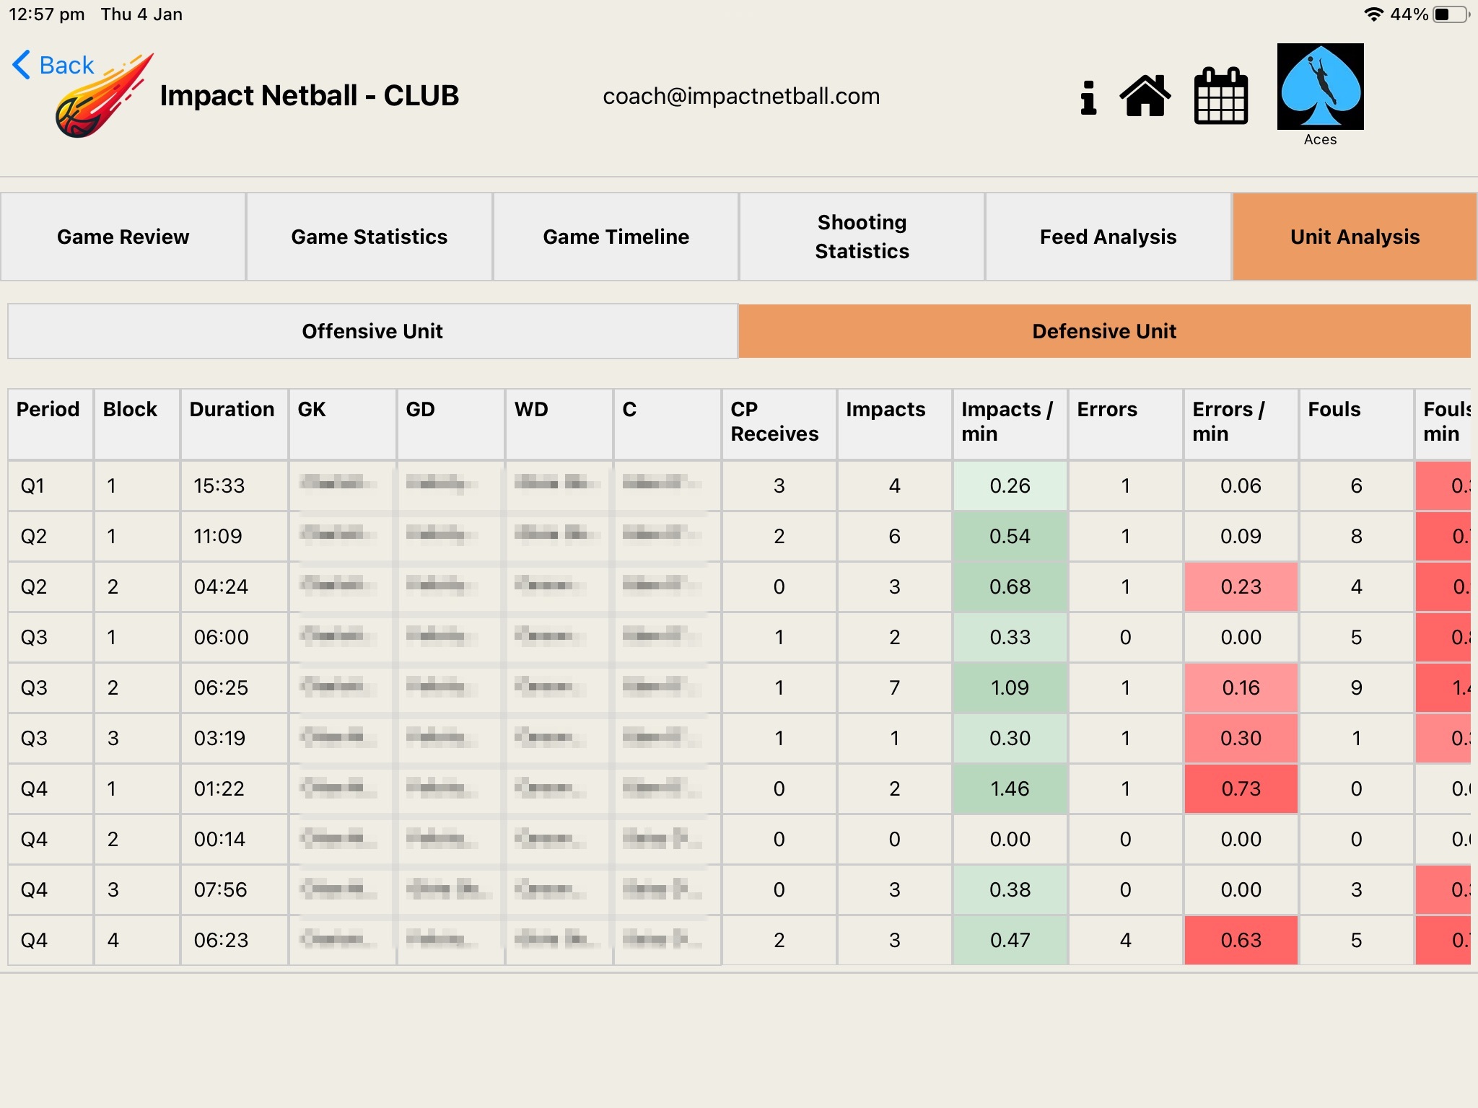Open the Game Review tab
The image size is (1478, 1108).
[123, 237]
